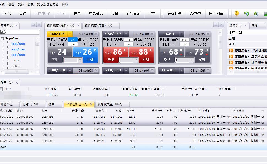Open the 检视 menu
This screenshot has height=164, width=267.
coord(11,4)
